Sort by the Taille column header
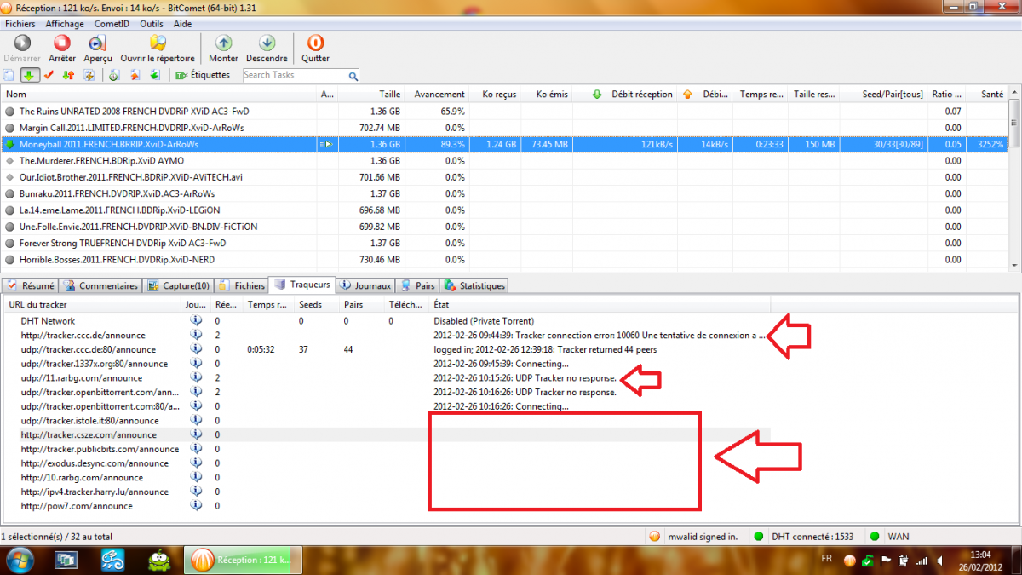This screenshot has height=575, width=1022. 371,95
